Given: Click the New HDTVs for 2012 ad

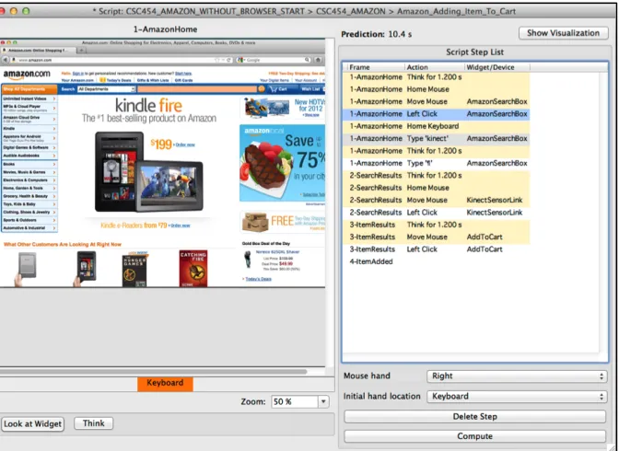Looking at the screenshot, I should tap(282, 108).
